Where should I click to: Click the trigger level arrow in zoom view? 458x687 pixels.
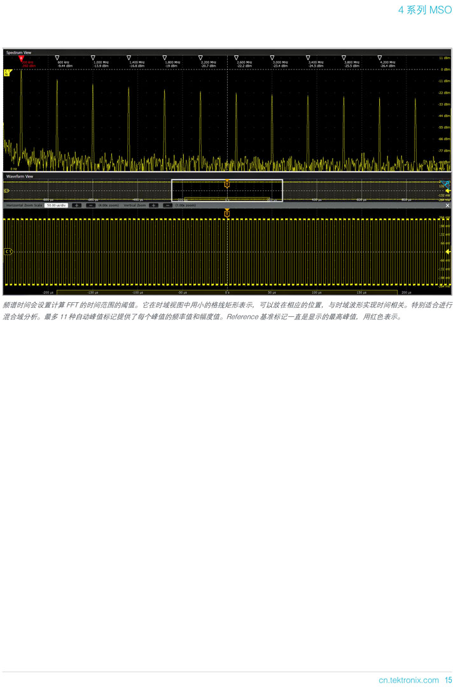coord(447,251)
